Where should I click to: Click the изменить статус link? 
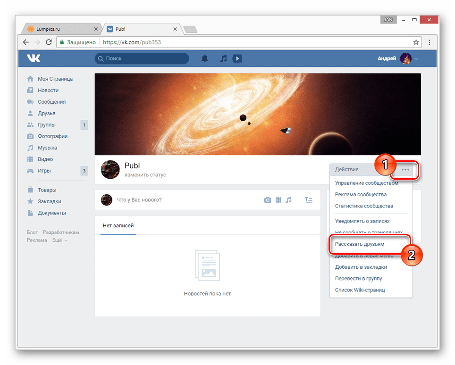(x=145, y=175)
